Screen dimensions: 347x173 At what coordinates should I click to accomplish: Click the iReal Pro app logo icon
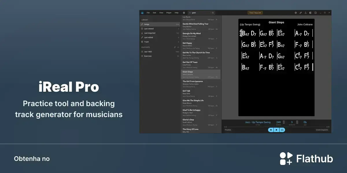[x=142, y=13]
